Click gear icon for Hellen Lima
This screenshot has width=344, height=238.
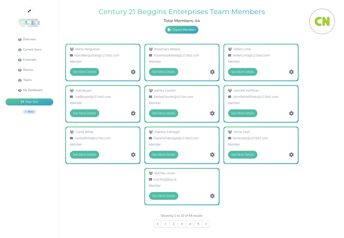(291, 72)
